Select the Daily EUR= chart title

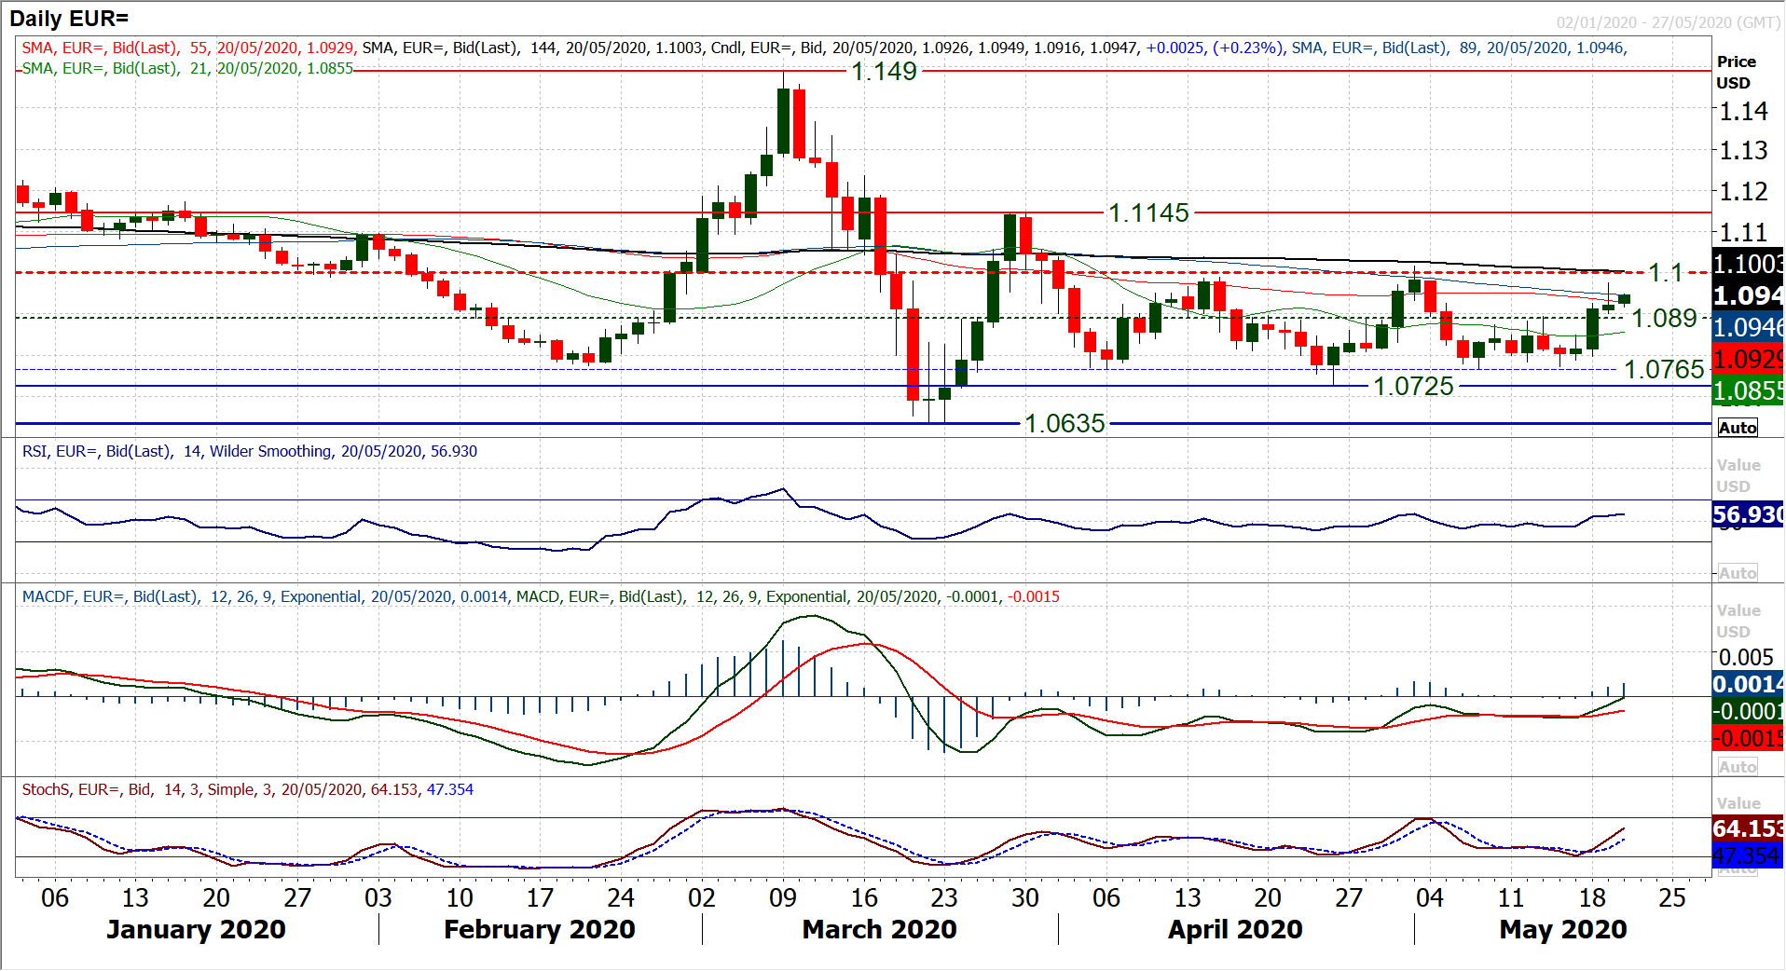click(69, 18)
